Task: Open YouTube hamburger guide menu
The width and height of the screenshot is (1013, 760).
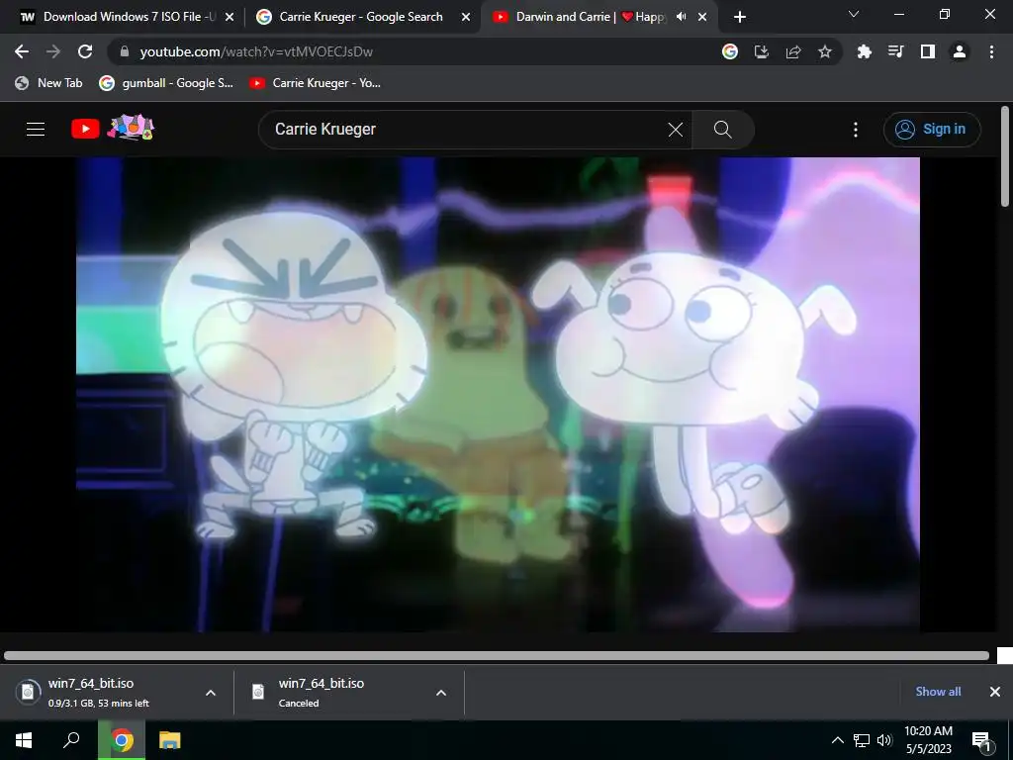Action: click(36, 130)
